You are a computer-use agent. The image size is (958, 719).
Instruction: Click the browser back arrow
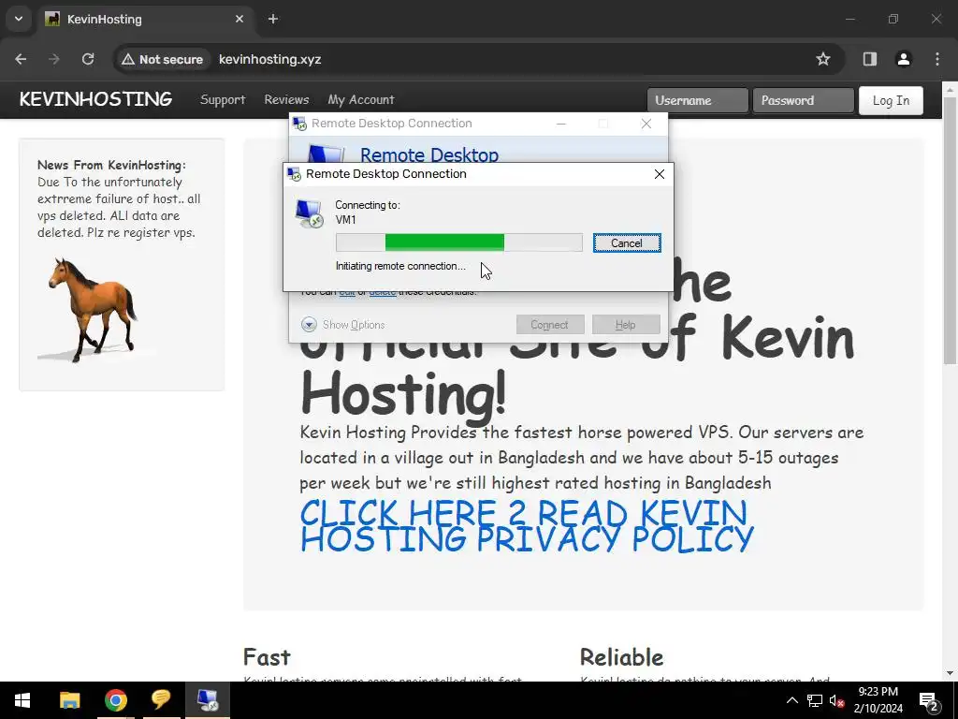click(x=21, y=59)
